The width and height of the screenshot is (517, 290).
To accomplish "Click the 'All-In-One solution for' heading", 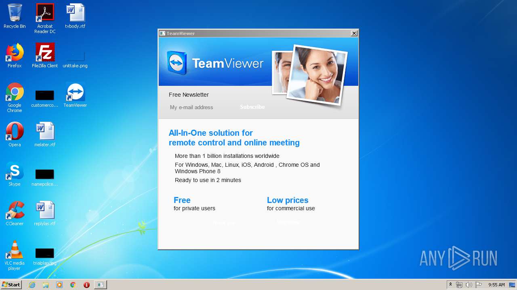I will tap(211, 133).
